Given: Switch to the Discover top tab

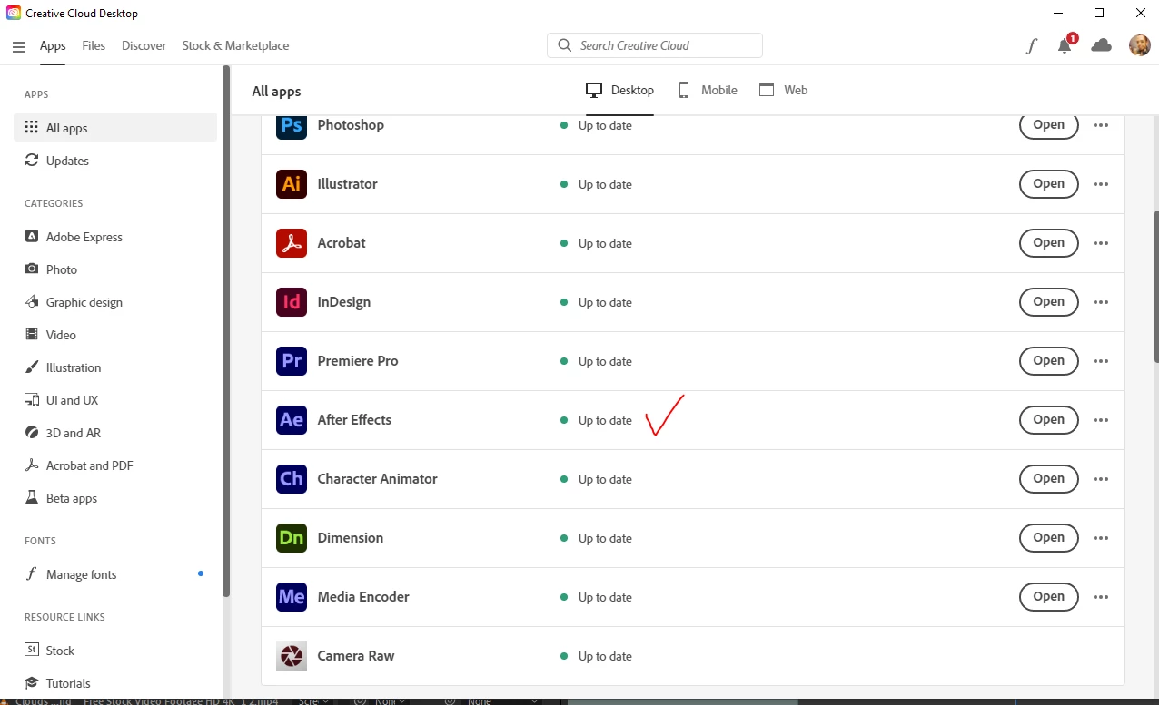Looking at the screenshot, I should [144, 45].
